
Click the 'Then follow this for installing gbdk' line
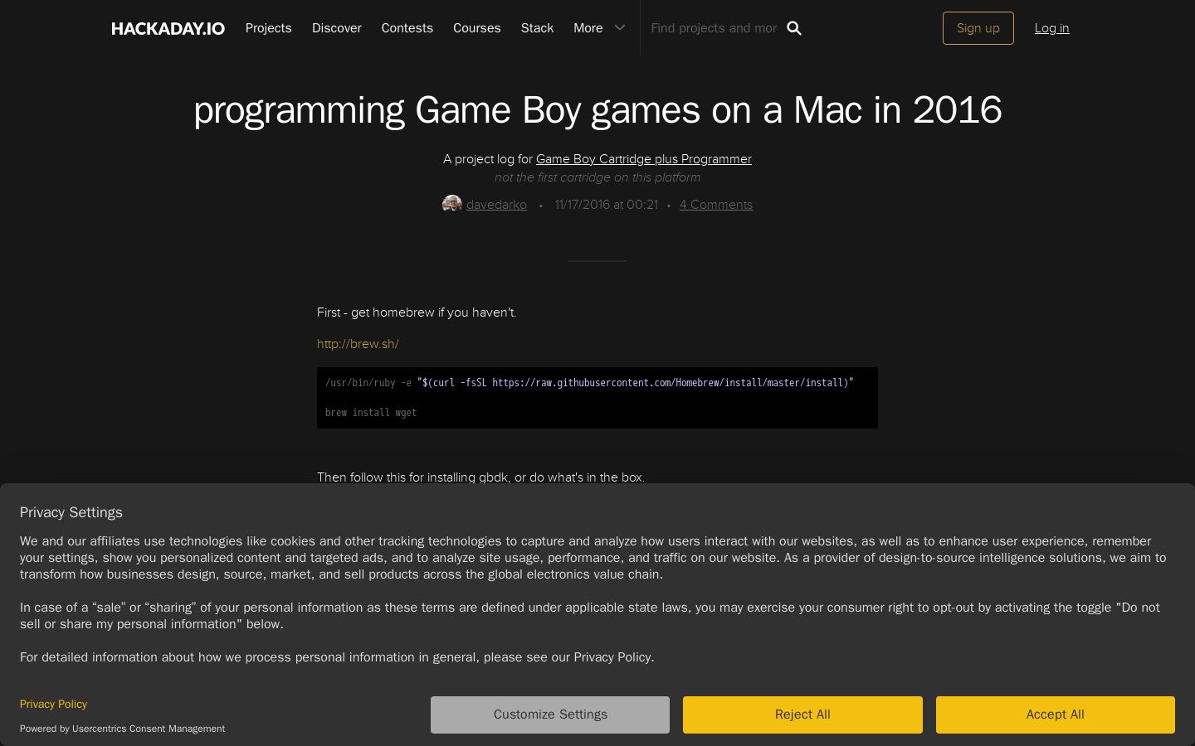[x=481, y=477]
